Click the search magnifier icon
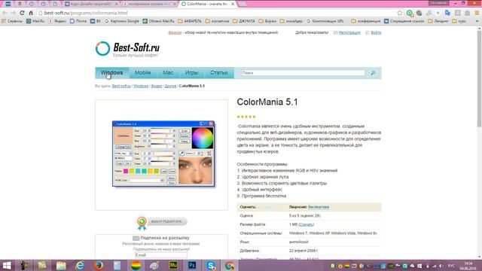 click(373, 73)
